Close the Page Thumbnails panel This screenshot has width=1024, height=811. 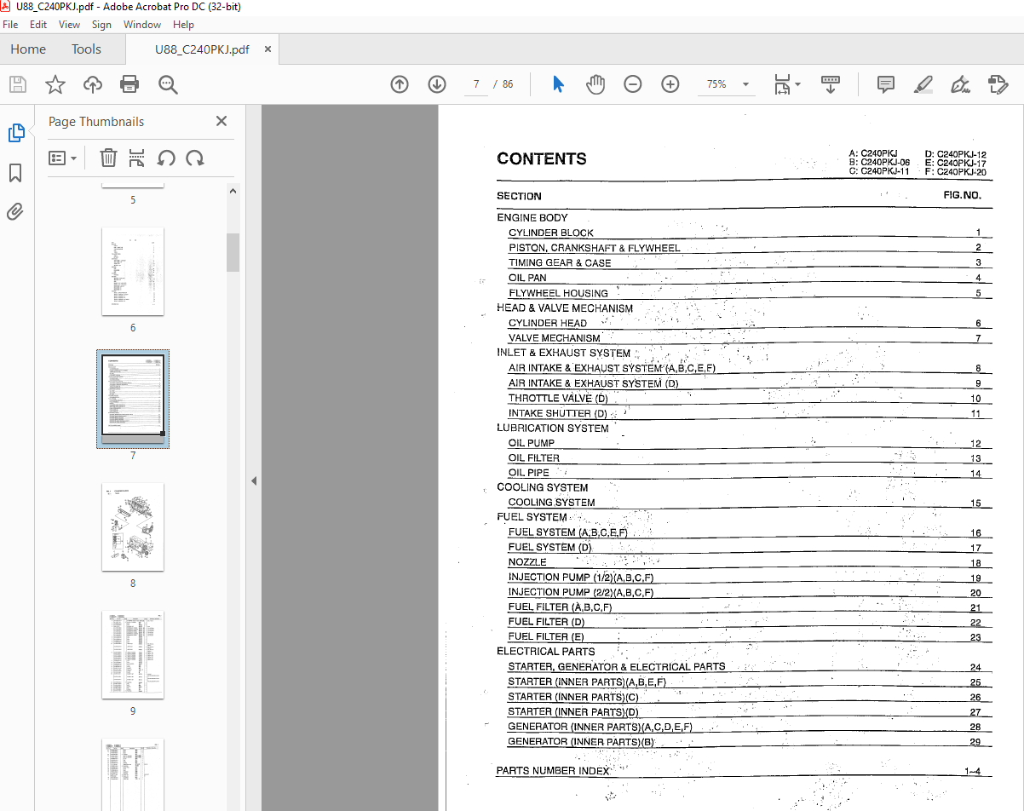pos(221,122)
